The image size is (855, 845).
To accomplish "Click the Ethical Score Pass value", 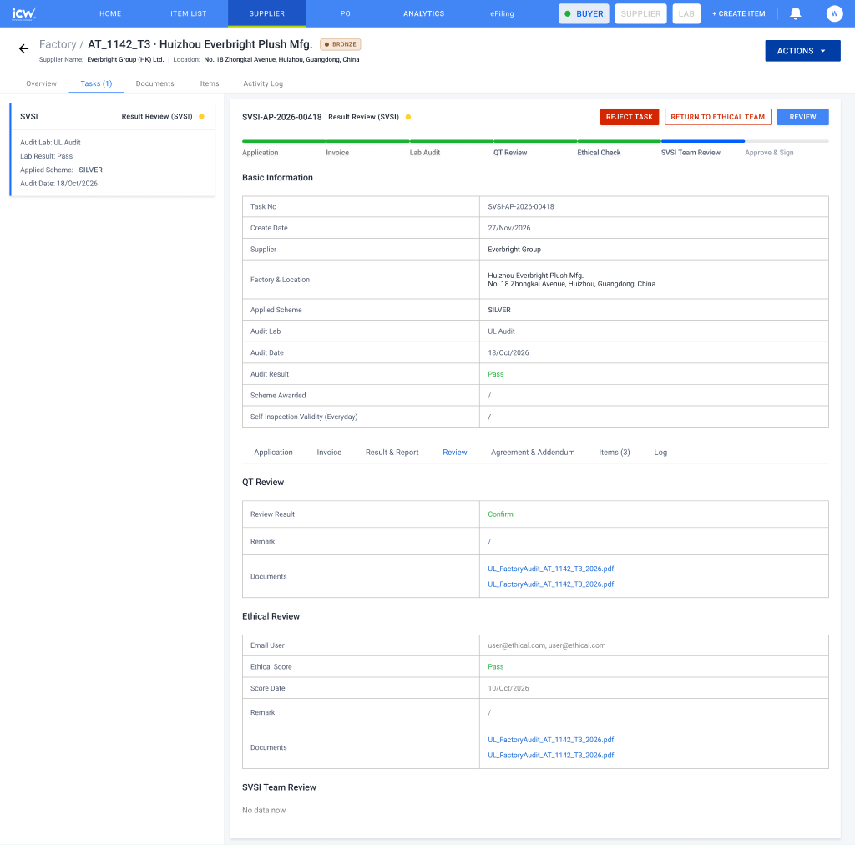I will (495, 667).
